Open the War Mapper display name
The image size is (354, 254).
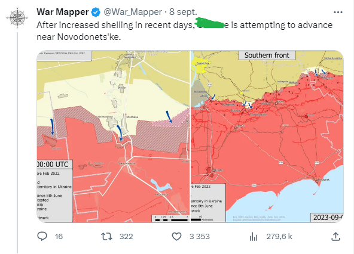(63, 12)
